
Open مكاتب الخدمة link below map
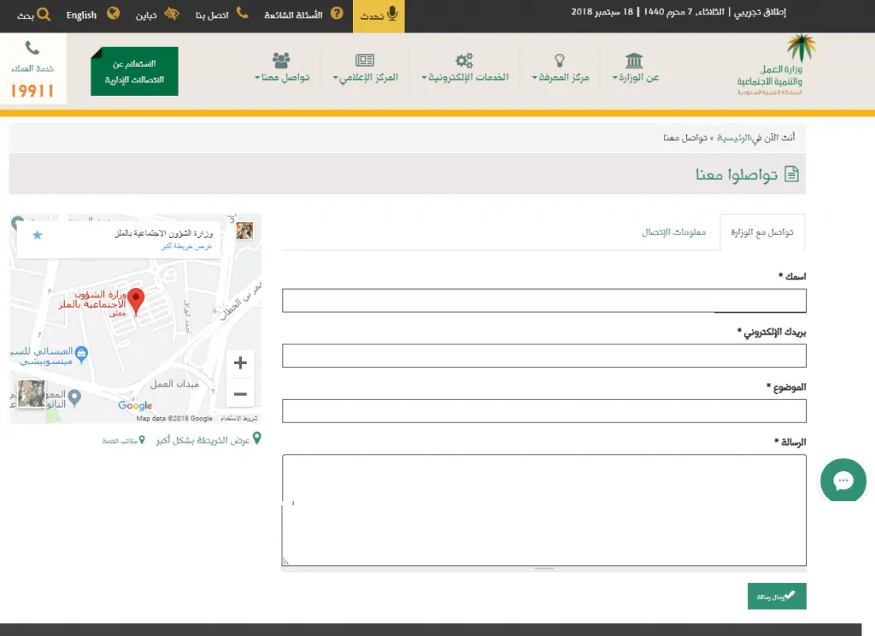120,441
